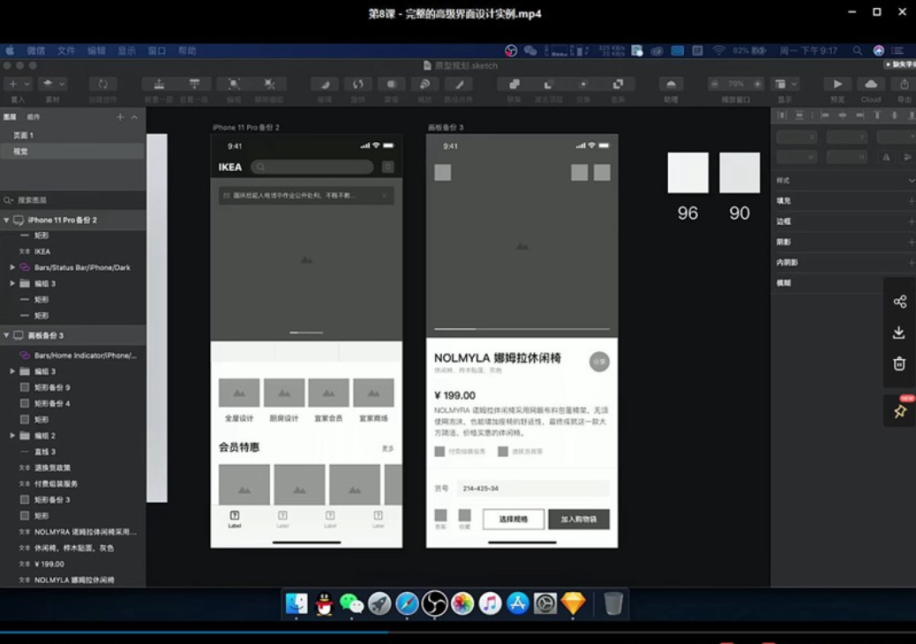916x644 pixels.
Task: Open the layer search filter dropdown
Action: tap(8, 199)
